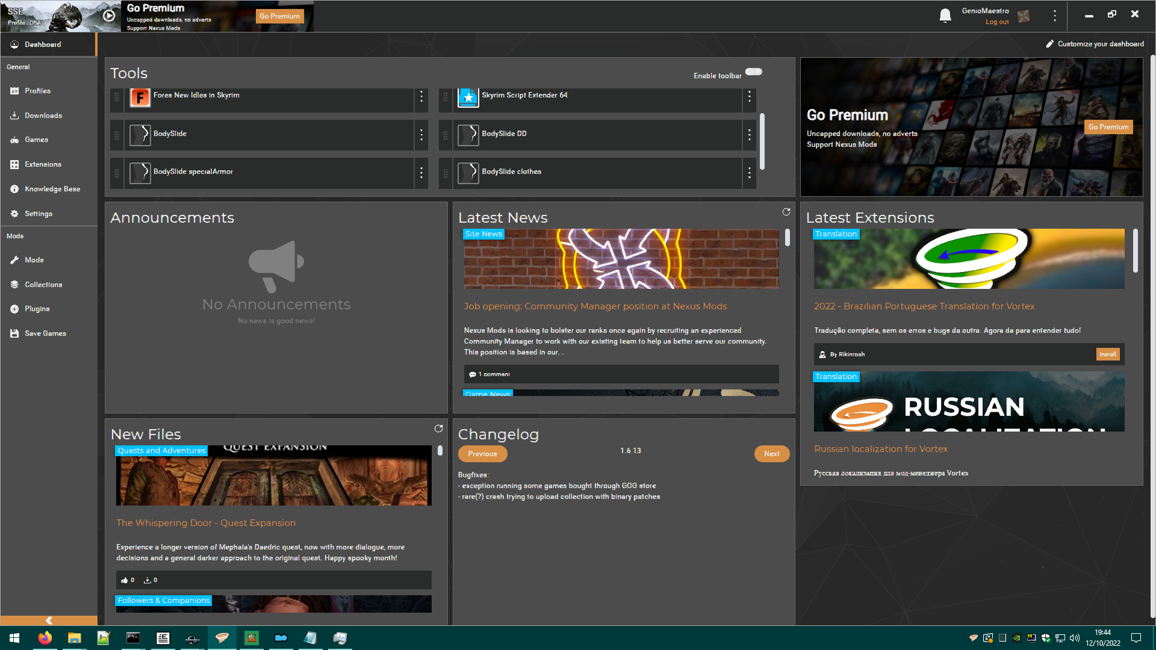
Task: Click the downloads count icon under Whispering Door
Action: [x=147, y=580]
